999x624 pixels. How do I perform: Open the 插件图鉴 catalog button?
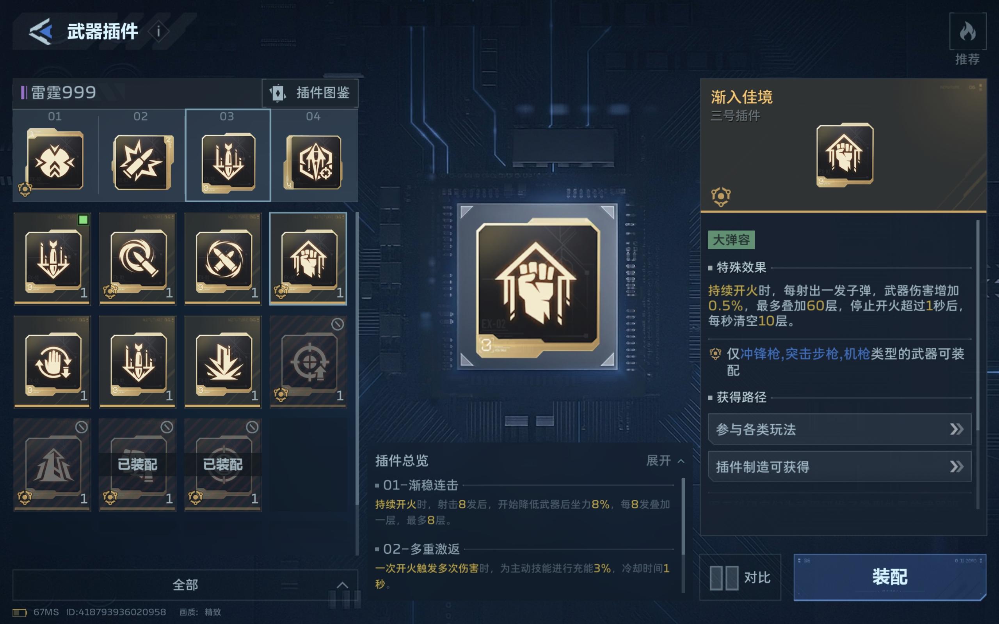pos(310,93)
